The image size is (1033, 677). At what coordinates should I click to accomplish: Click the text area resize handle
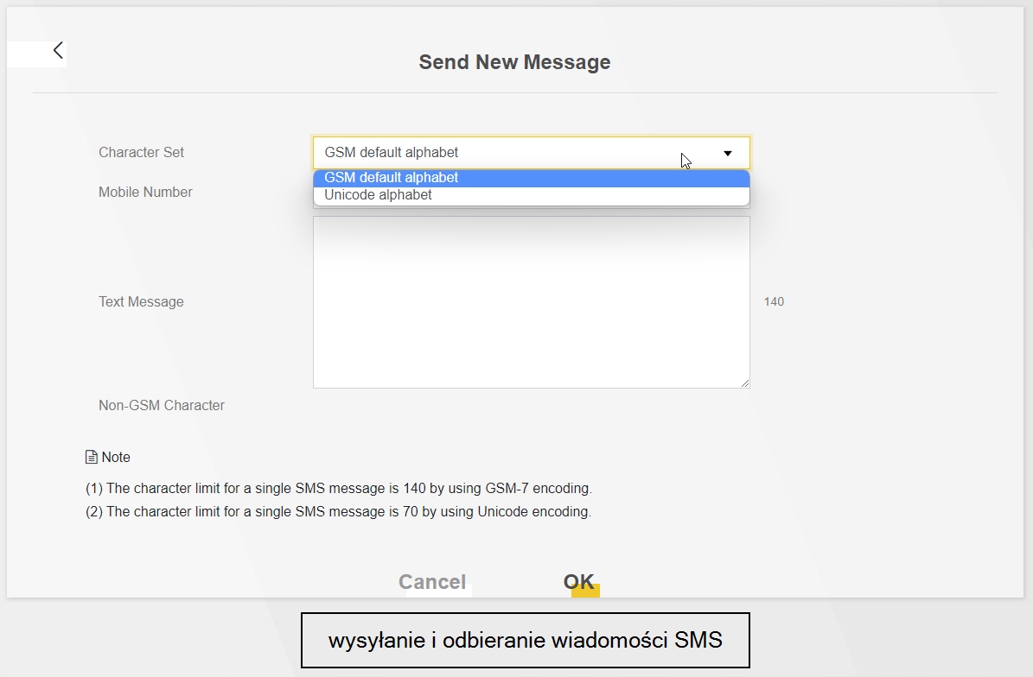click(744, 383)
